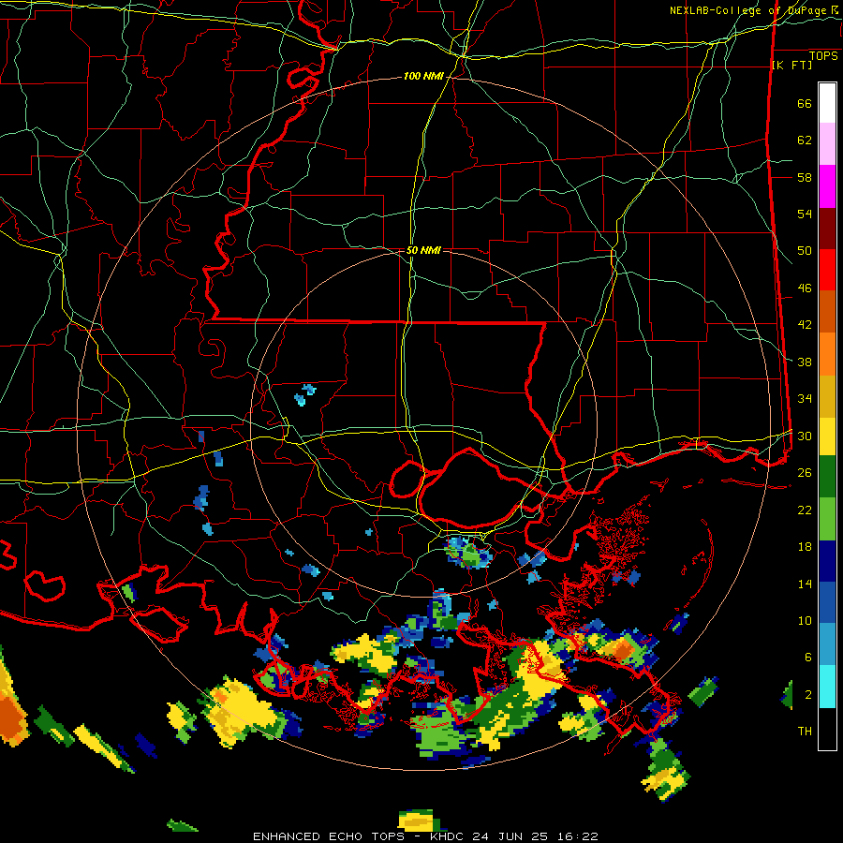Click the cyan swatch near legend bottom
This screenshot has height=843, width=843.
[x=827, y=687]
